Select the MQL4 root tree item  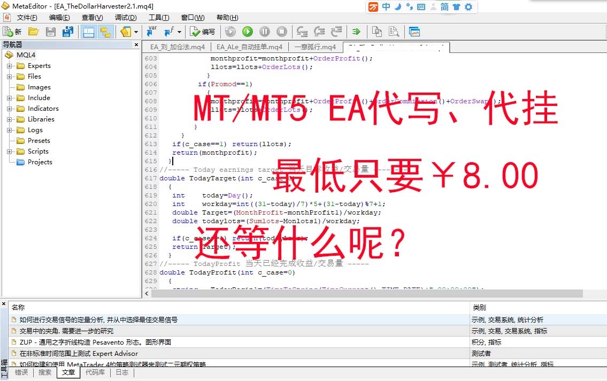[x=26, y=55]
